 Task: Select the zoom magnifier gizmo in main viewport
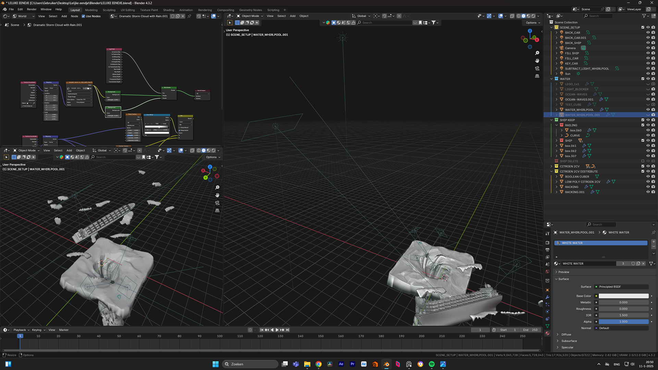pos(537,53)
